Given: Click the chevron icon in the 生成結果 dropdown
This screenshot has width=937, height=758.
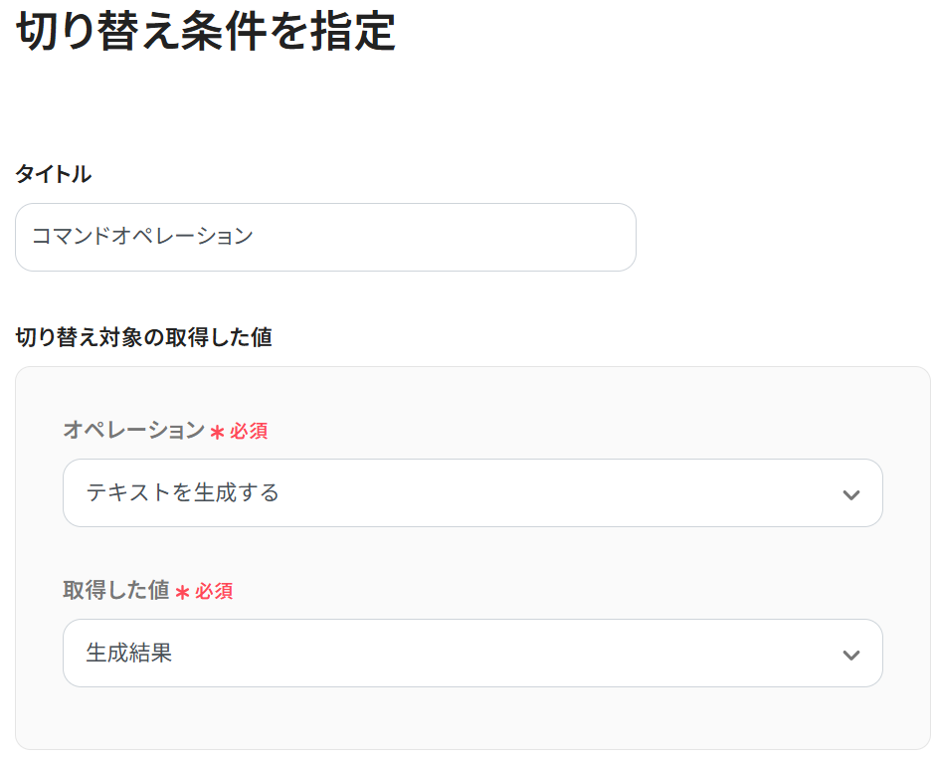Looking at the screenshot, I should 850,655.
